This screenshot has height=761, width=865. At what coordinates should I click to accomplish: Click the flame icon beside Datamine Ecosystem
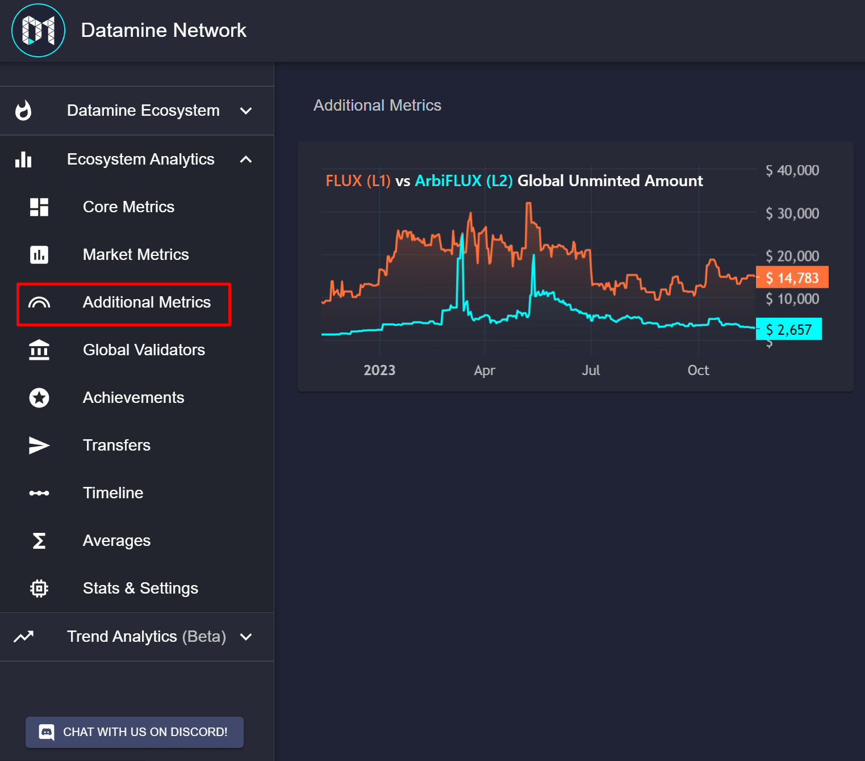pos(23,111)
